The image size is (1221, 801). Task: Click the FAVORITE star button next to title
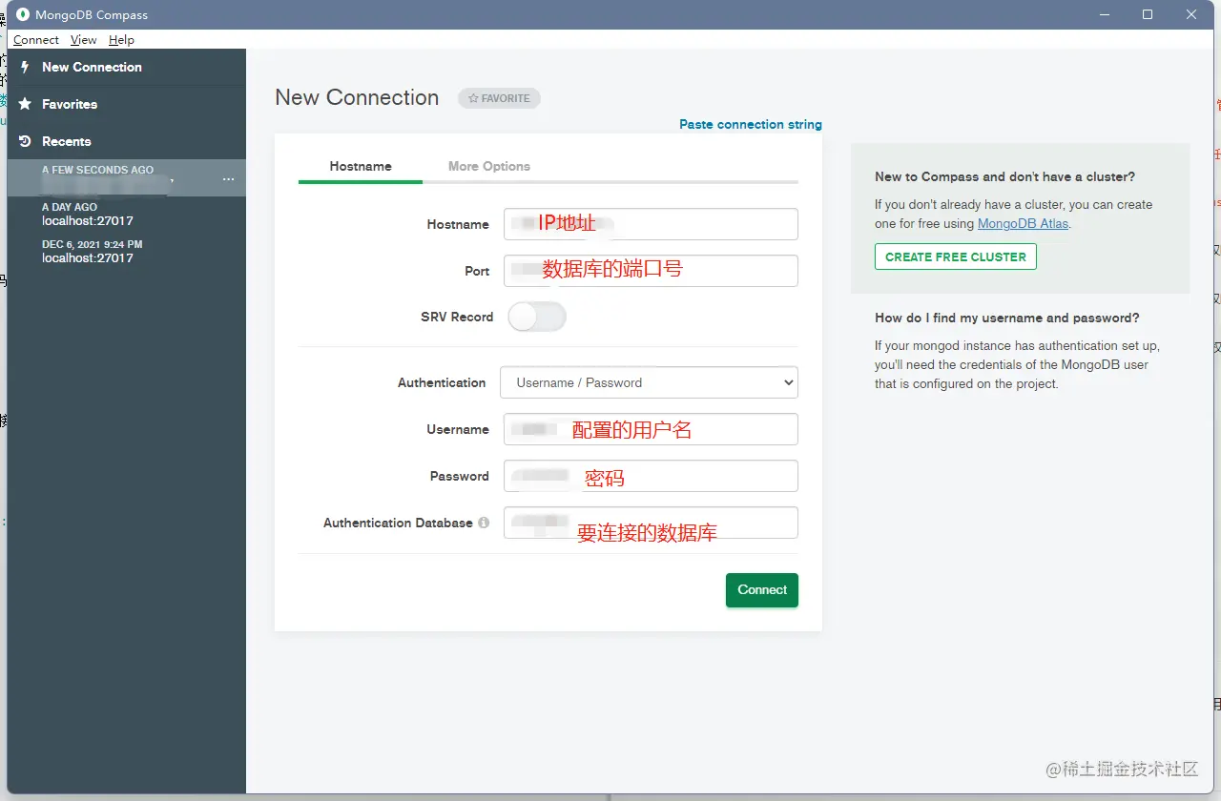[x=498, y=97]
